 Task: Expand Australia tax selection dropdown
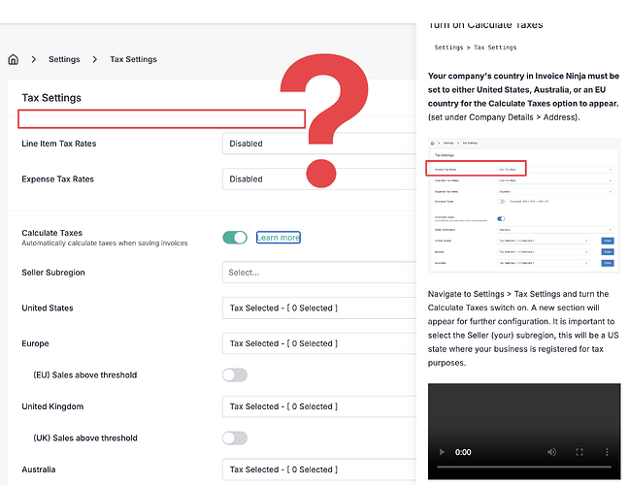[319, 469]
